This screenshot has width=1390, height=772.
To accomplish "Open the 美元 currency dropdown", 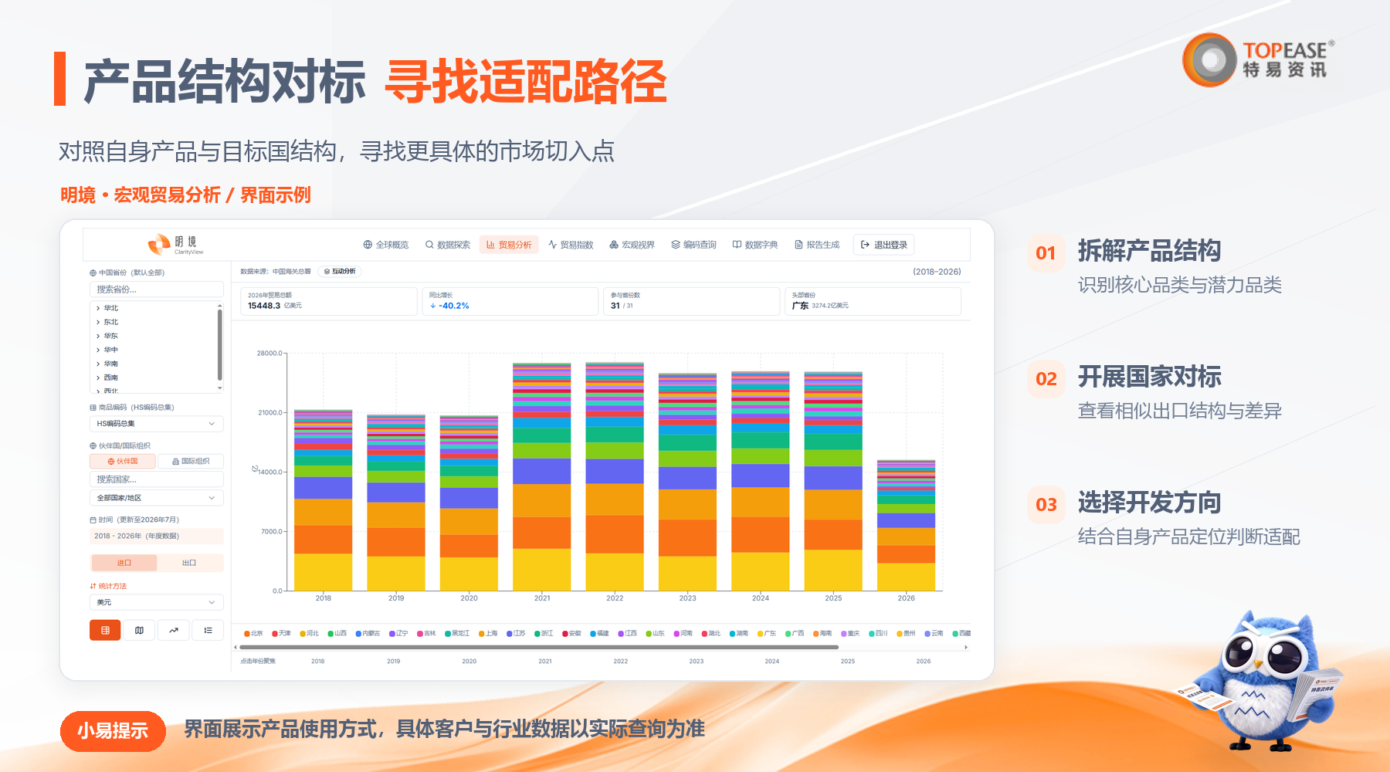I will coord(157,602).
